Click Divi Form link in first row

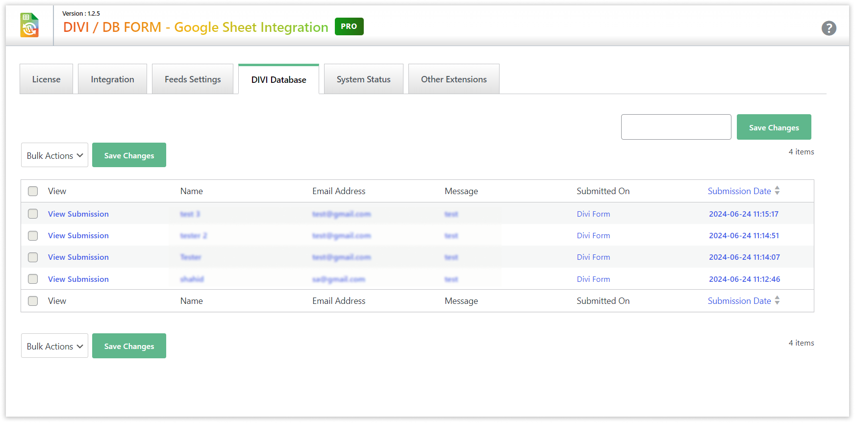(593, 214)
